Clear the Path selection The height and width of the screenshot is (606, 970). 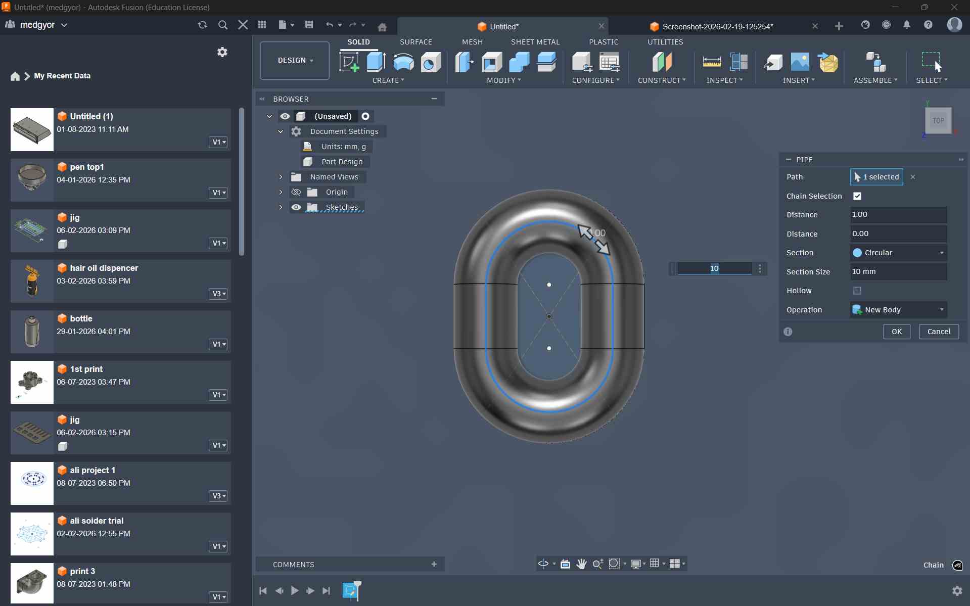coord(913,177)
